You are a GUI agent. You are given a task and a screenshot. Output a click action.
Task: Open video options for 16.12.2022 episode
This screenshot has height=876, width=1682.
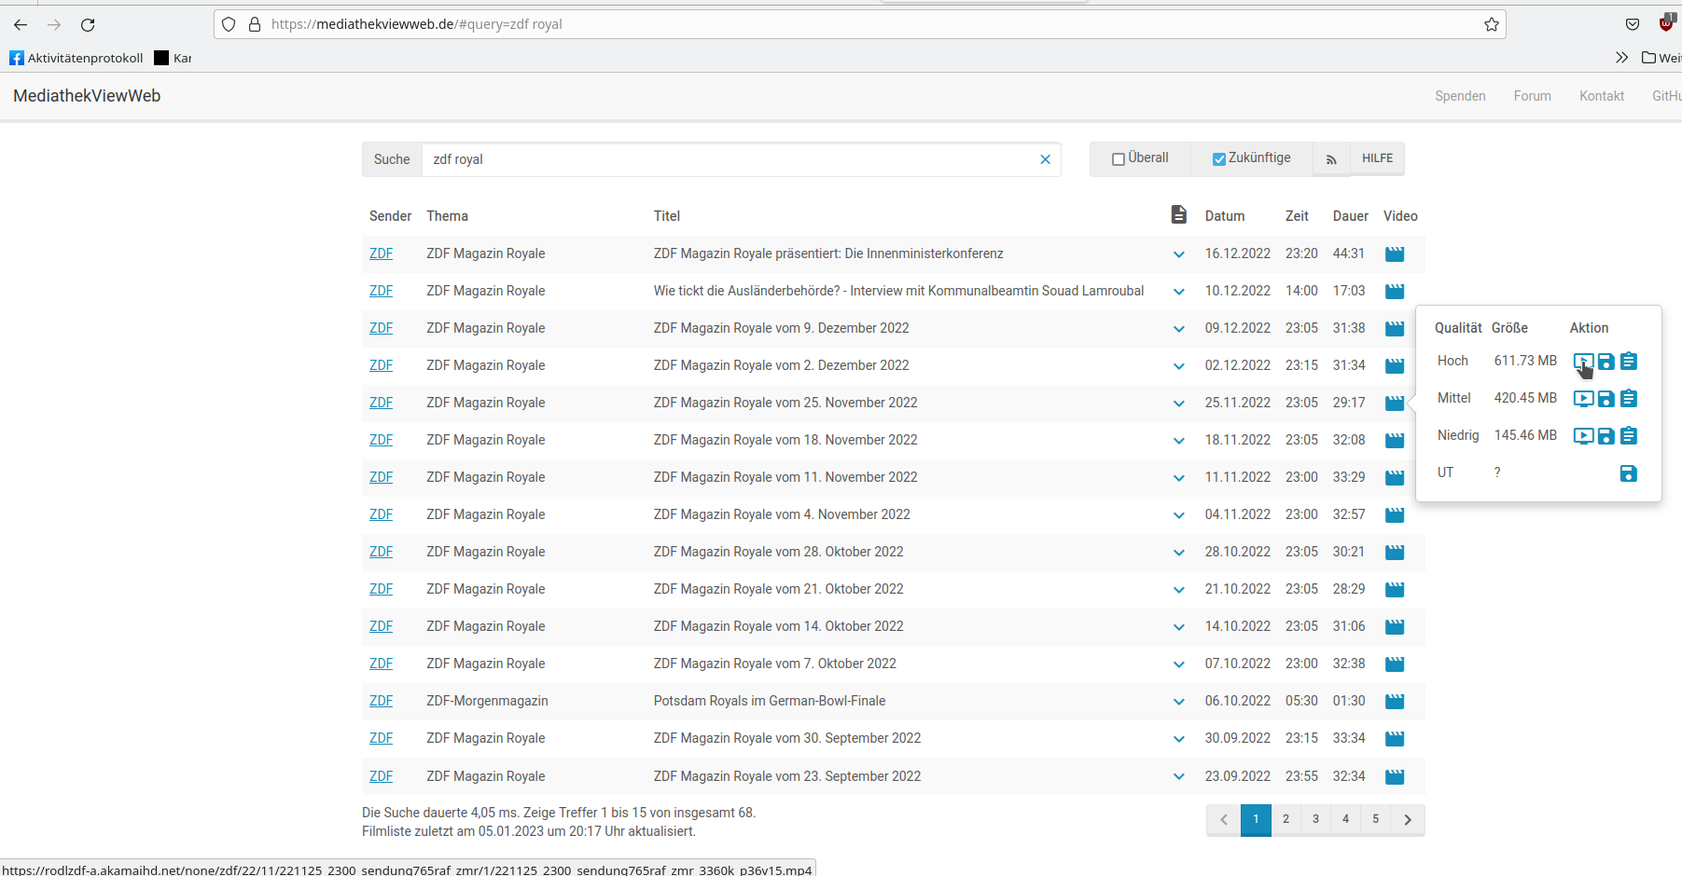[x=1395, y=254]
